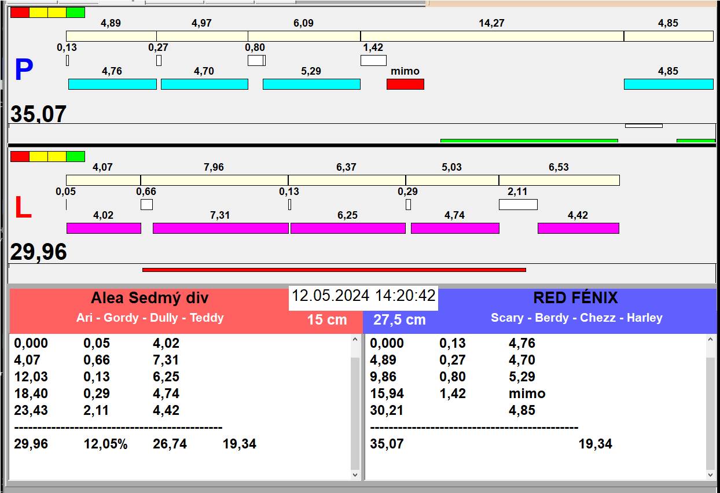Click the 18,40 value in the left results list

[x=31, y=394]
